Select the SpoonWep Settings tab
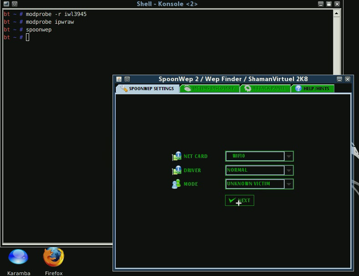The image size is (359, 276). coord(147,88)
